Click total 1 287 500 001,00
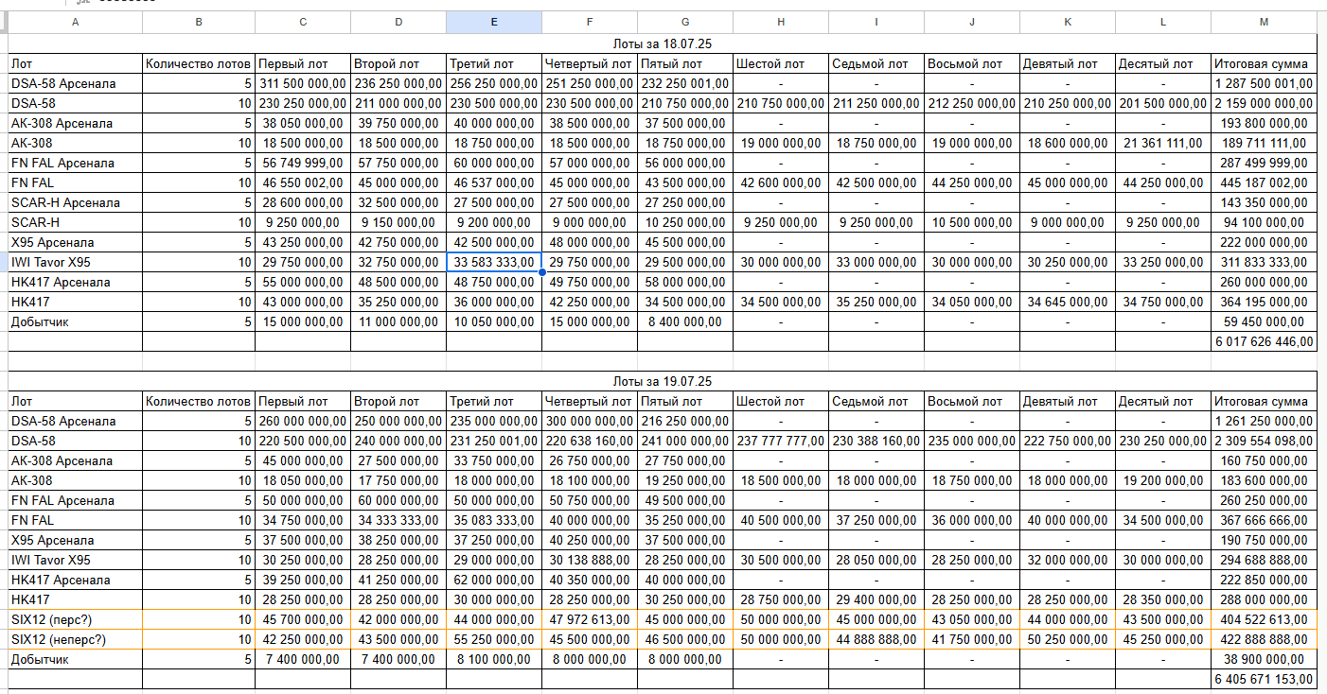Screen dimensions: 1327x694 point(1265,83)
